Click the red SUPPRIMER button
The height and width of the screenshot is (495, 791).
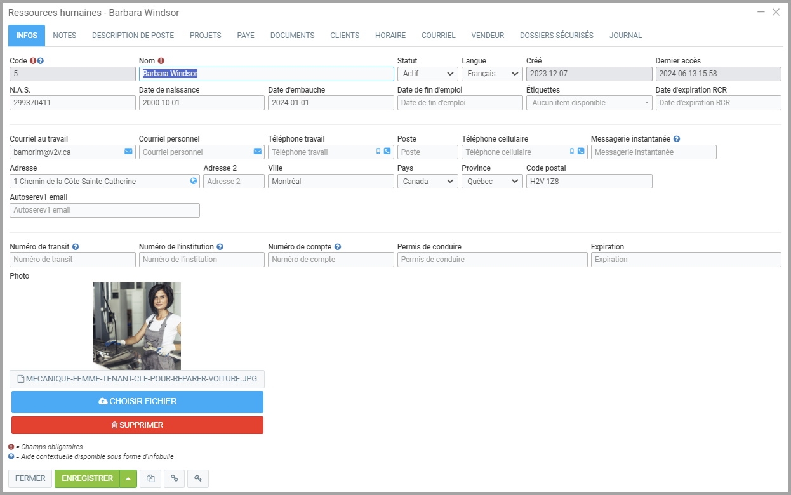tap(137, 425)
